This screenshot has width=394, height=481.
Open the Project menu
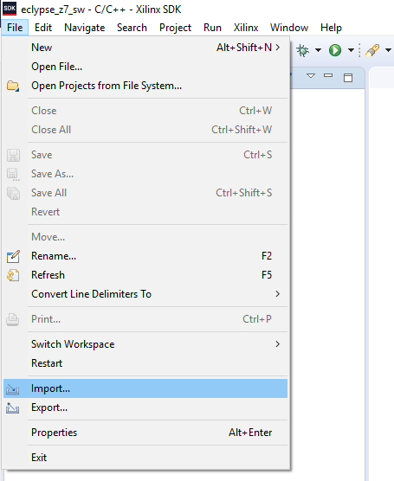[x=175, y=28]
